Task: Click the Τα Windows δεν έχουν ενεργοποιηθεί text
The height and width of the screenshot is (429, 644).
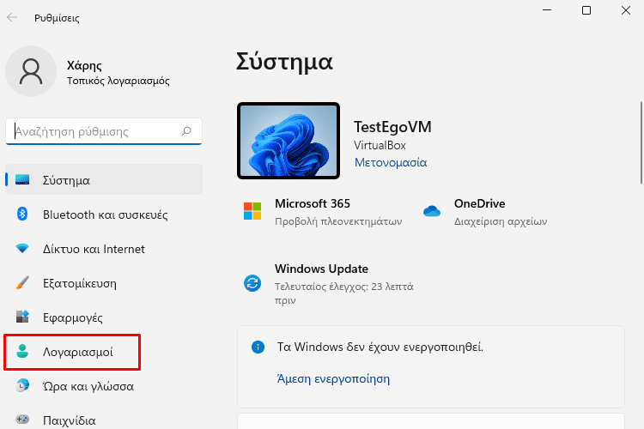Action: tap(380, 347)
